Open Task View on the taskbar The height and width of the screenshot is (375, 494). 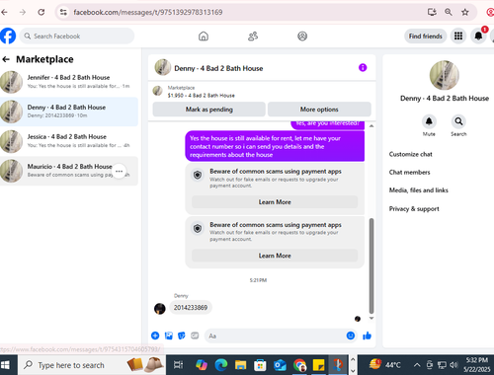(x=178, y=365)
